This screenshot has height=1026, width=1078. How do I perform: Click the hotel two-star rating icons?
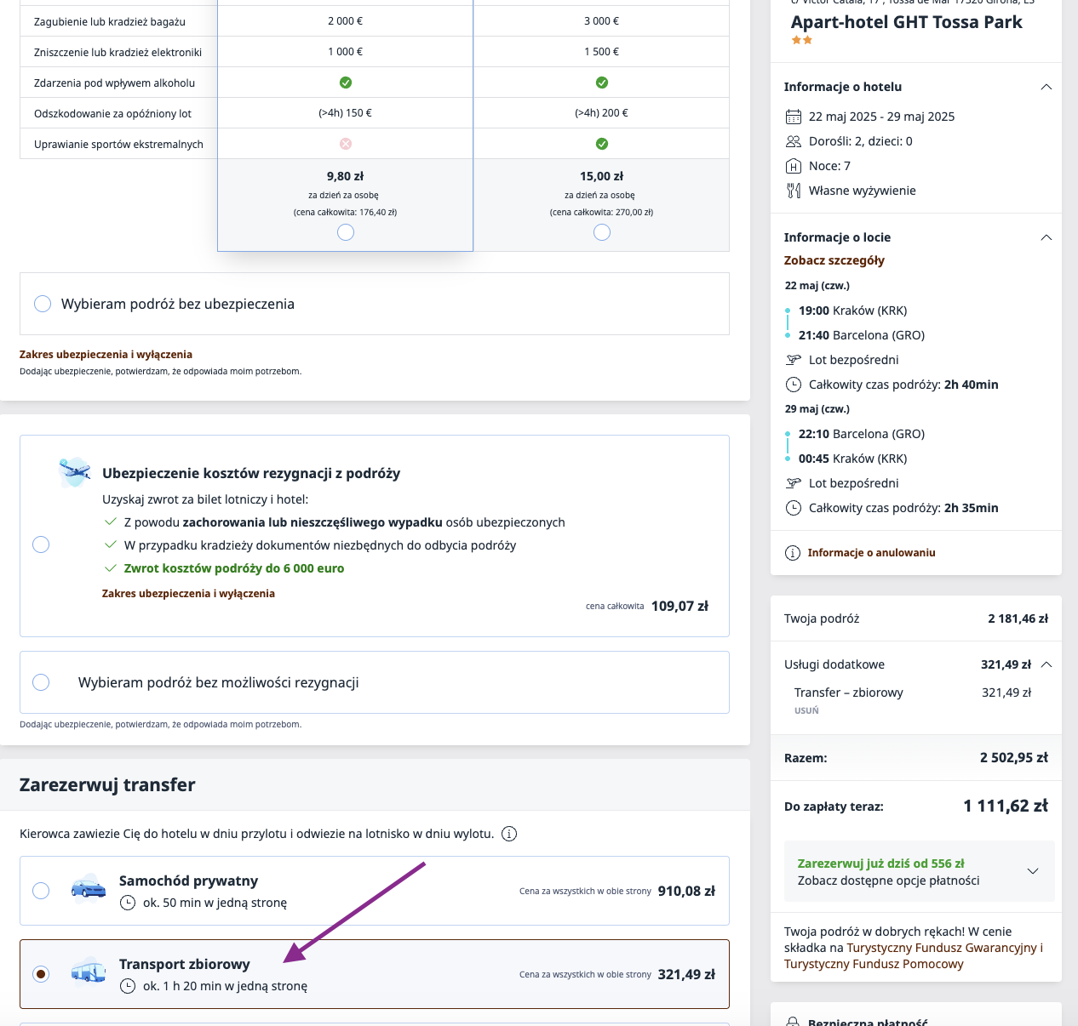(802, 40)
